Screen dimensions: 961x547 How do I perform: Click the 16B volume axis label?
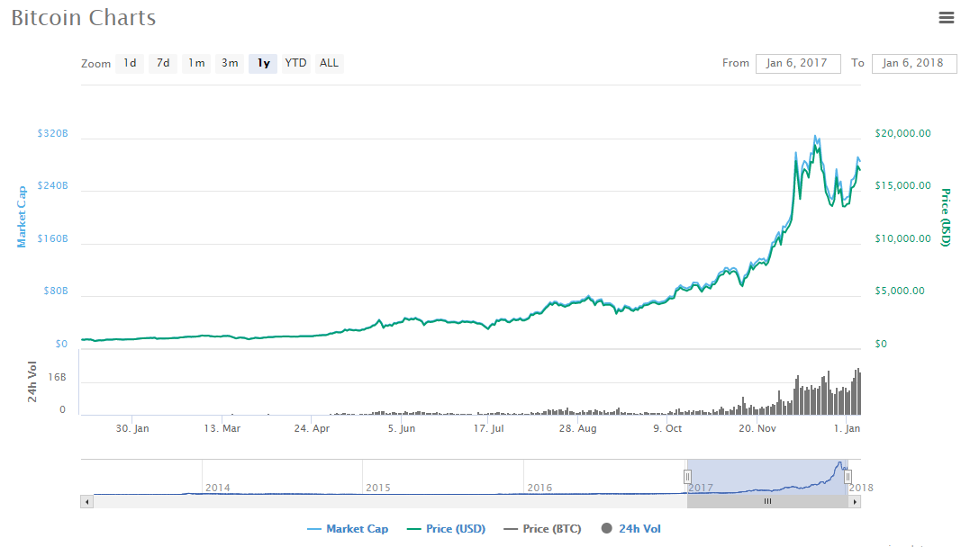(x=57, y=377)
